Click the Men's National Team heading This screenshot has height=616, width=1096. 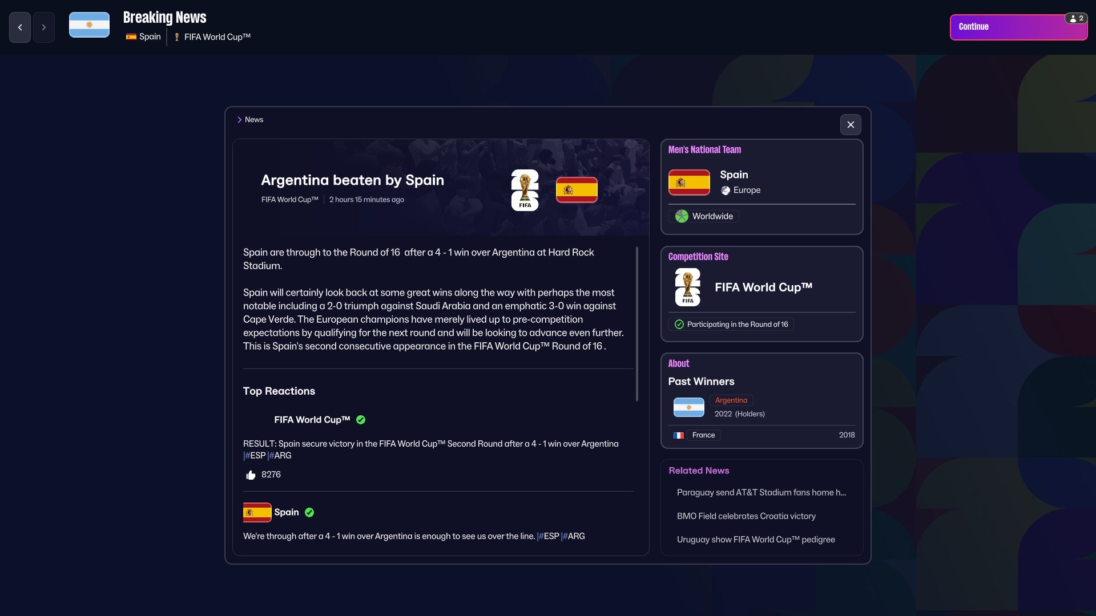coord(704,150)
